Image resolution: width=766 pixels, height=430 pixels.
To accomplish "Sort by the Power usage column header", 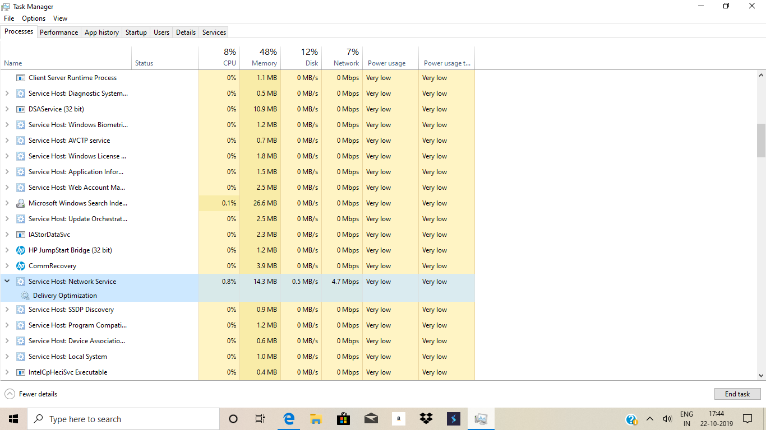I will [390, 58].
